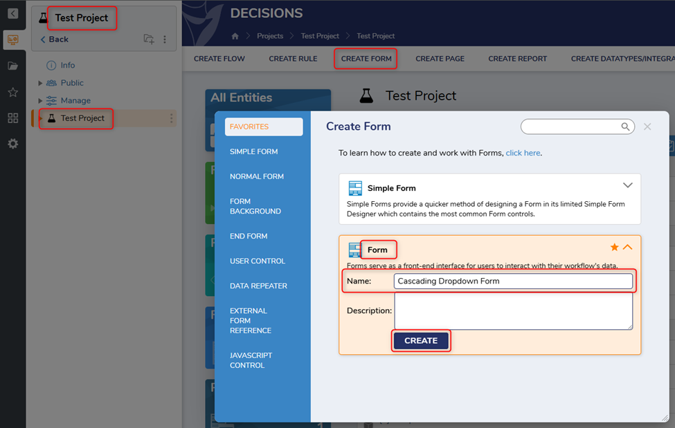Viewport: 675px width, 428px height.
Task: Open the three-dot menu beside Test Project tree item
Action: (x=172, y=118)
